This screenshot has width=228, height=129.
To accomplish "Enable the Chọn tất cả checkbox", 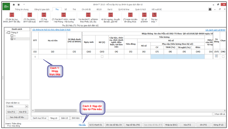I will (x=213, y=114).
